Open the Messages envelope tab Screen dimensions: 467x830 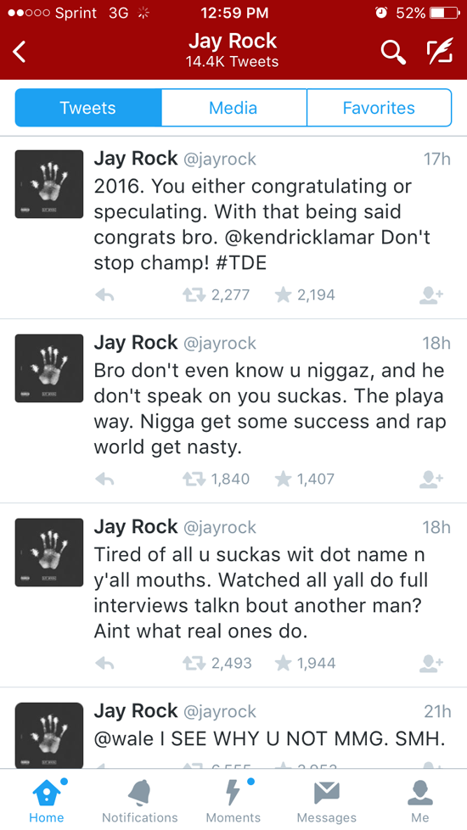click(x=327, y=801)
